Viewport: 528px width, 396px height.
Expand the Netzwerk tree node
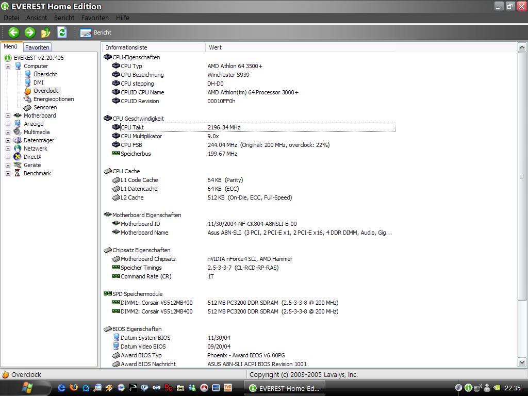coord(8,148)
